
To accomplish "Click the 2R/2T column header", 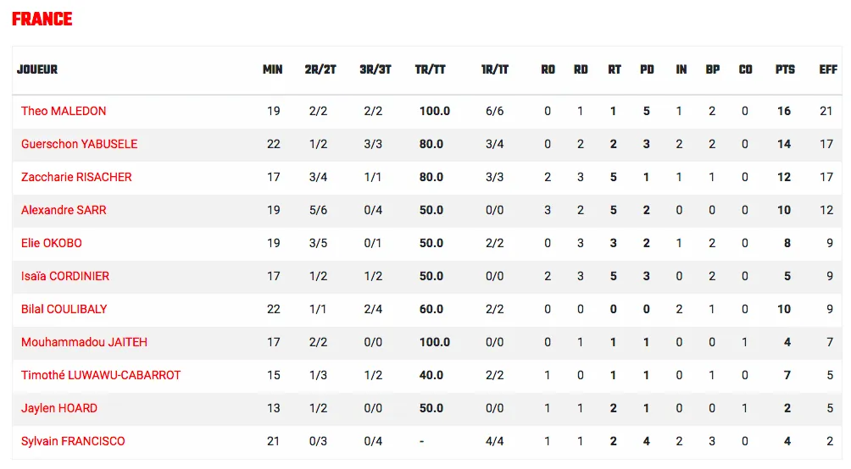I will [x=320, y=69].
